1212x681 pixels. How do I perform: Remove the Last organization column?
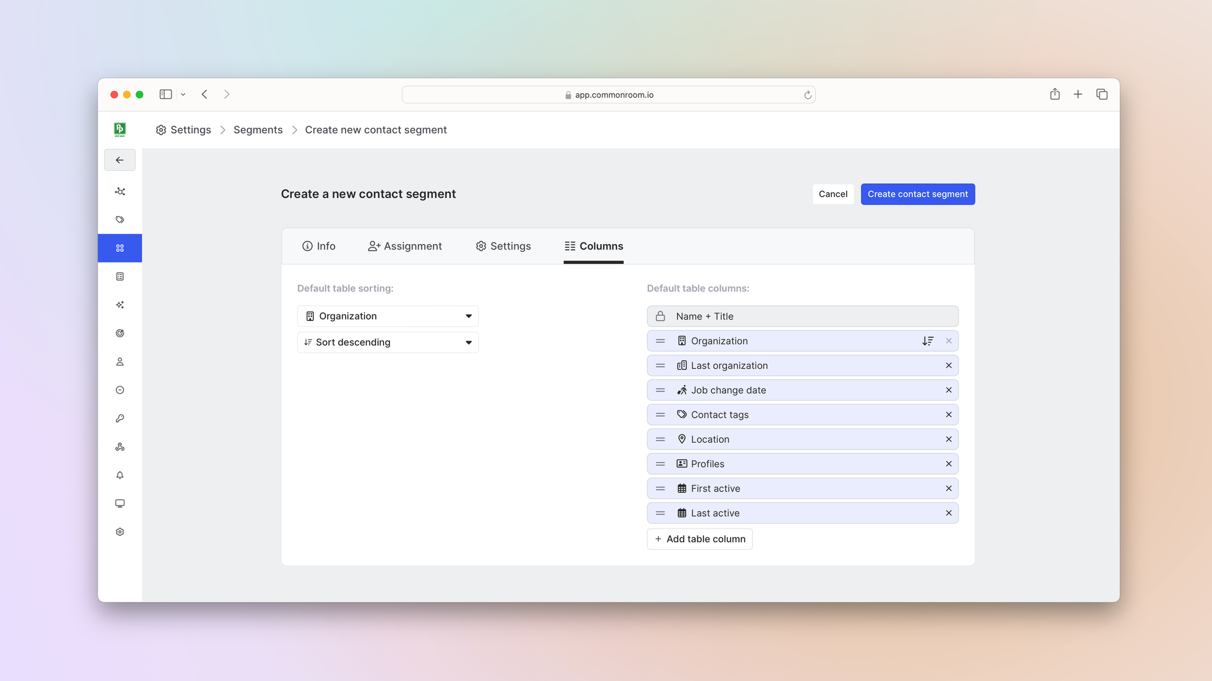point(949,366)
